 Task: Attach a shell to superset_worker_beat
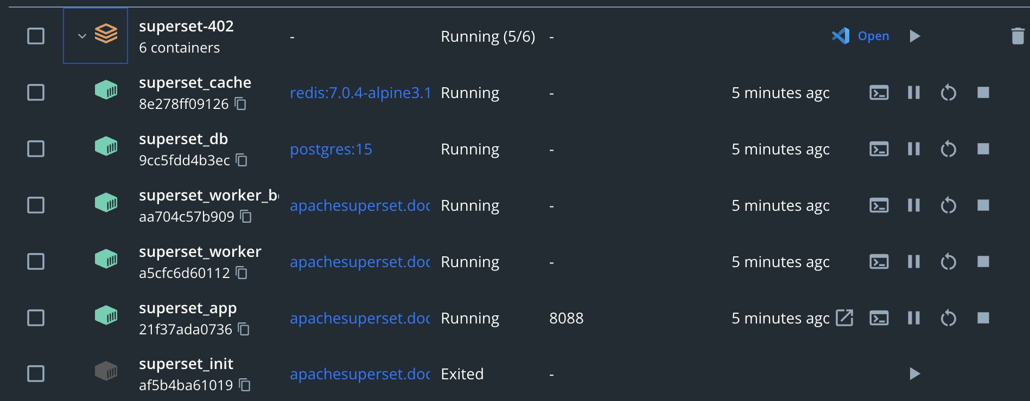[x=879, y=205]
